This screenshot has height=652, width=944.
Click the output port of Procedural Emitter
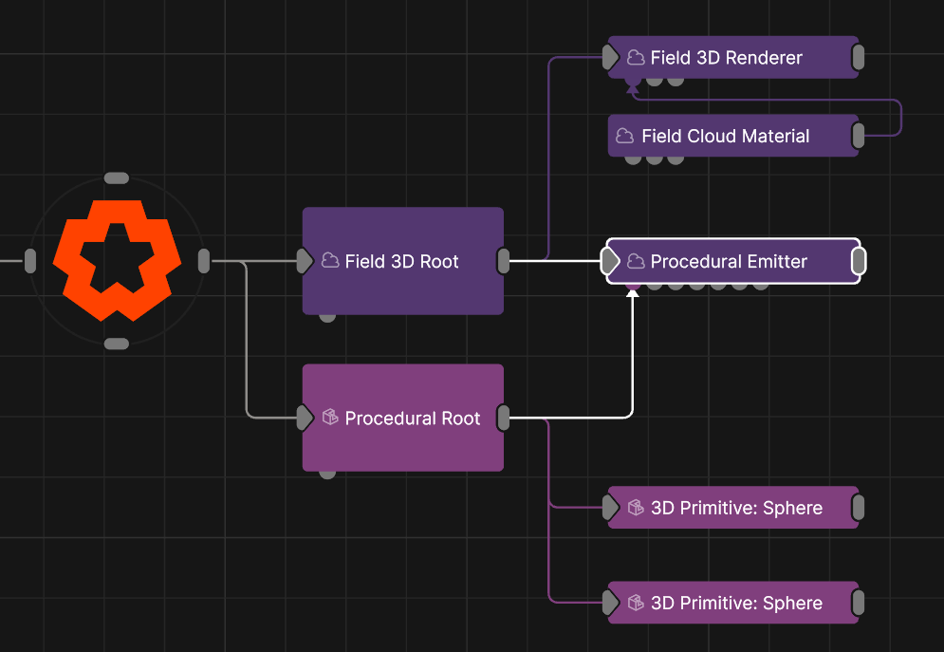[858, 261]
